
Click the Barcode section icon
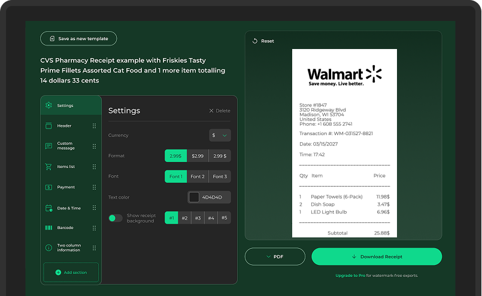(48, 228)
